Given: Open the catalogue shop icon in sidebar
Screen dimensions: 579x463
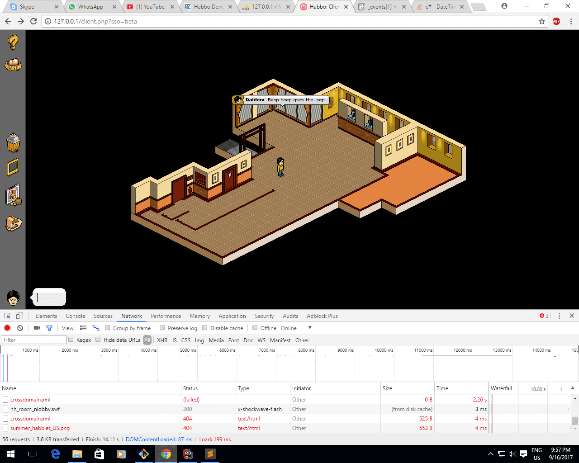Looking at the screenshot, I should 13,142.
